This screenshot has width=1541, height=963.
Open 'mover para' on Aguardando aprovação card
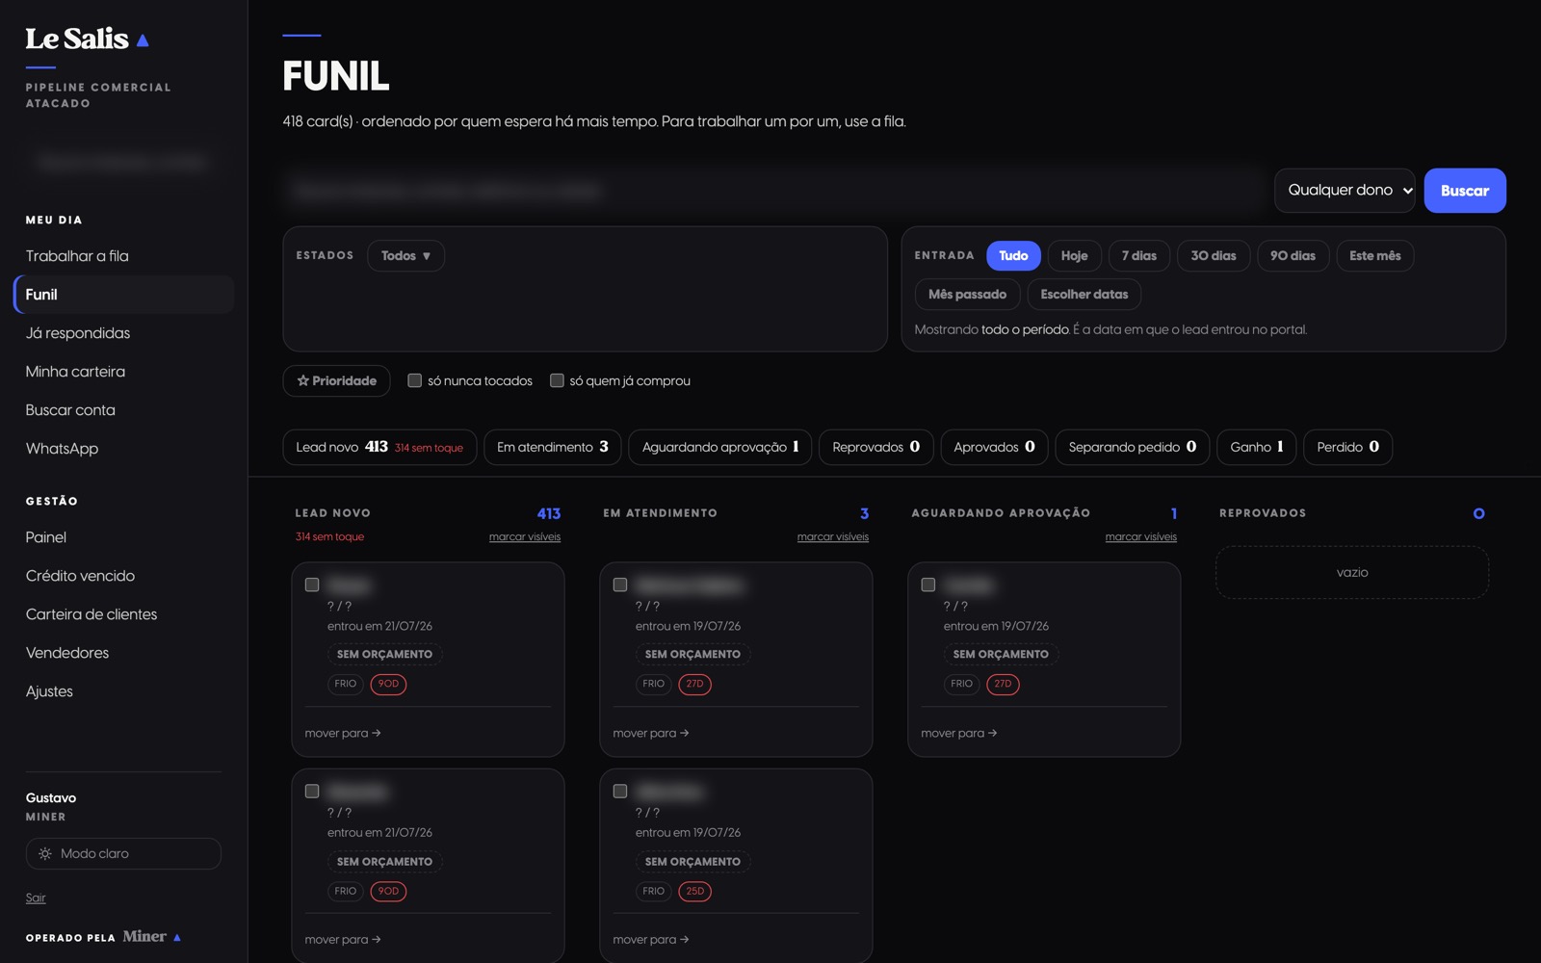[959, 733]
